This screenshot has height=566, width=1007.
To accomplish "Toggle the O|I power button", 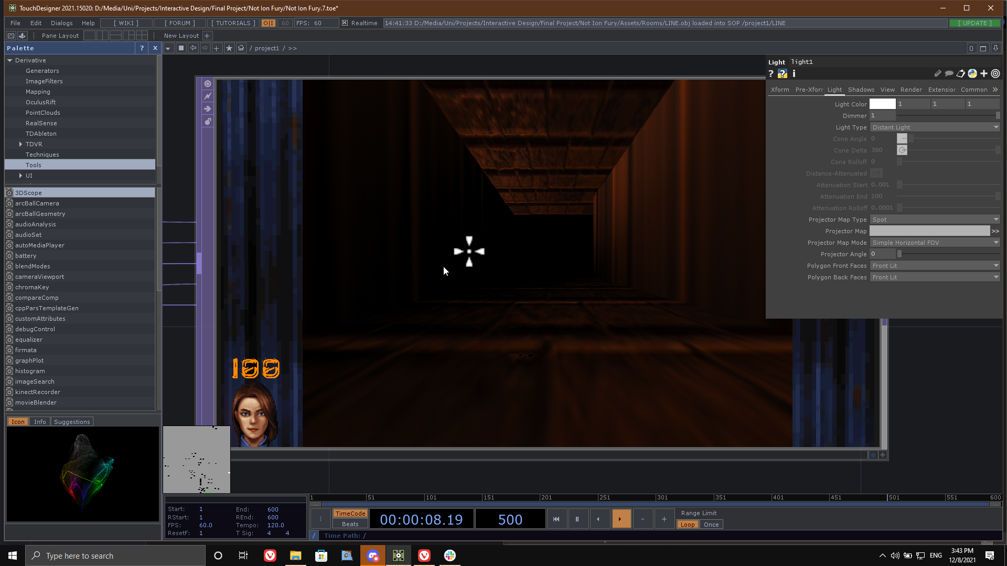I will (269, 23).
